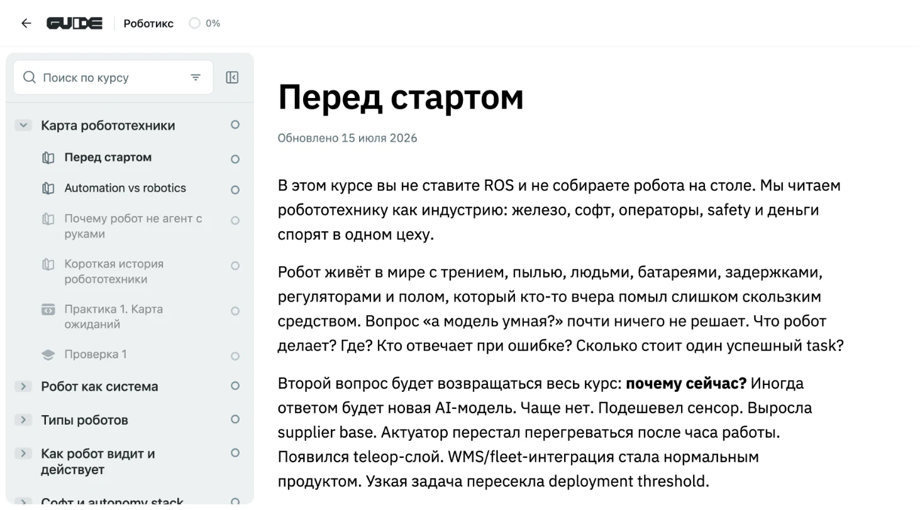The image size is (920, 510).
Task: Toggle completion circle for Практика 1
Action: point(235,311)
